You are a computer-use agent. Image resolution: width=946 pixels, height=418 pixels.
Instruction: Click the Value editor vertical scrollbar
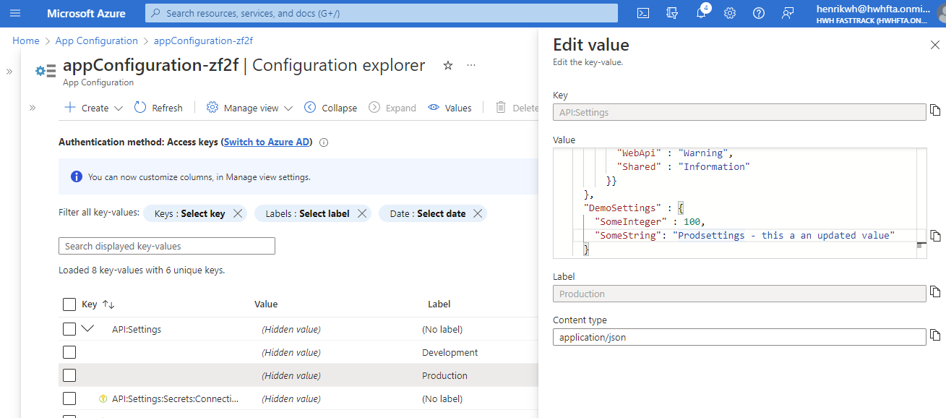click(x=920, y=203)
